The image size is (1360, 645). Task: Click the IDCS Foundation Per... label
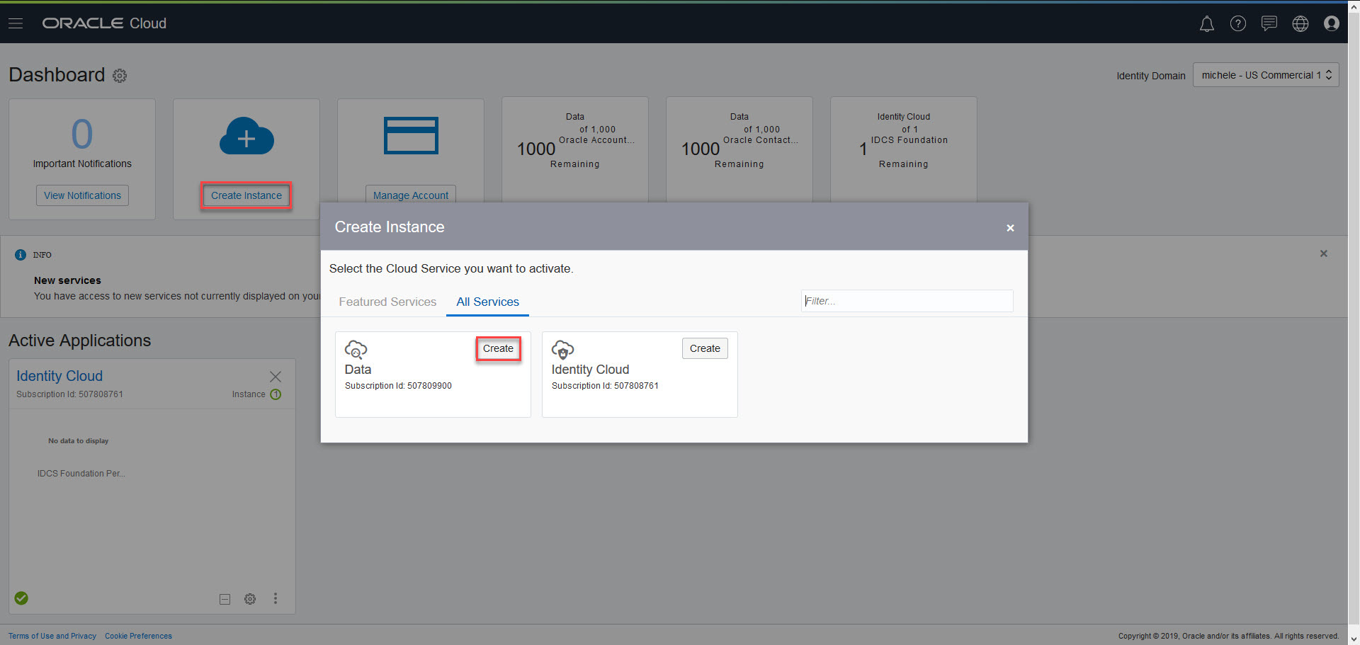(x=81, y=474)
